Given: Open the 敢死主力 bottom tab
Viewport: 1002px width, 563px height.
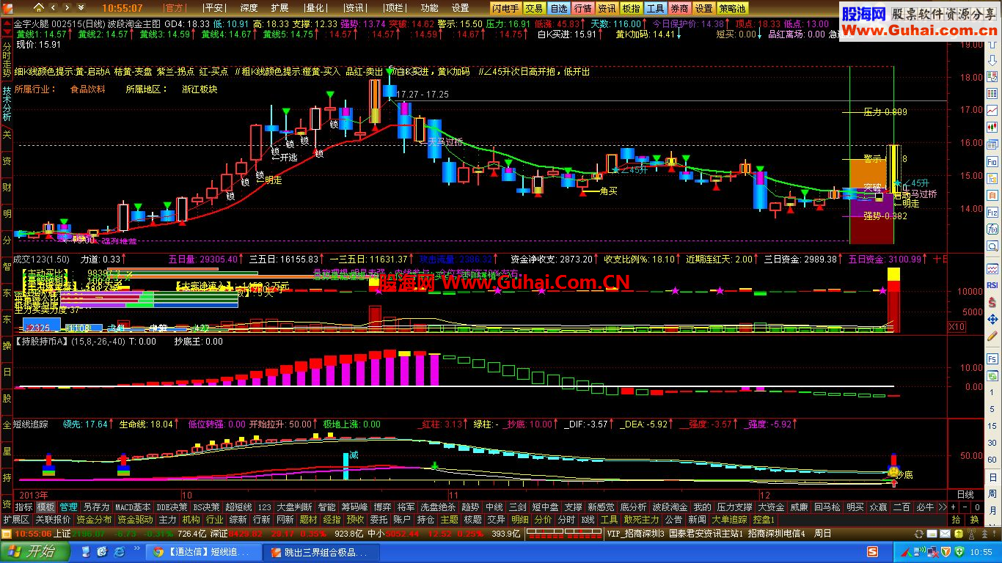Looking at the screenshot, I should coord(642,519).
